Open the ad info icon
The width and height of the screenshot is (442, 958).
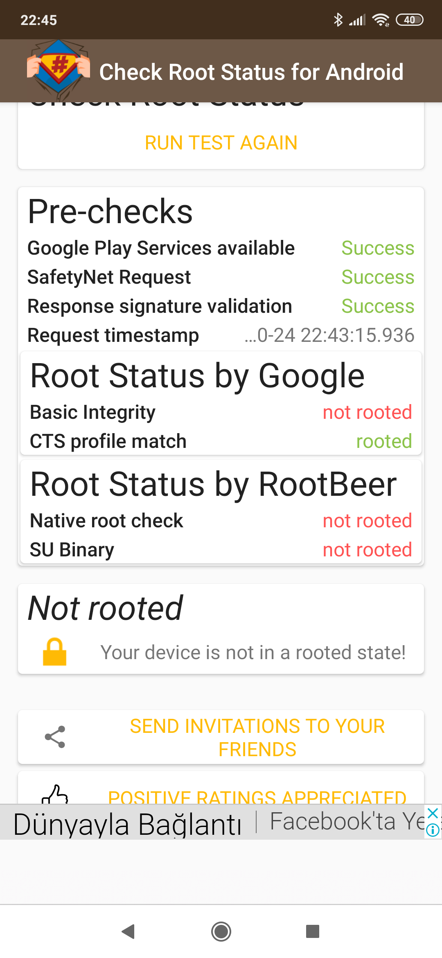pyautogui.click(x=433, y=830)
